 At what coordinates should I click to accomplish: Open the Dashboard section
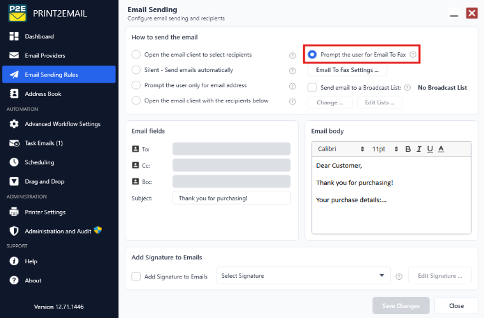pyautogui.click(x=59, y=36)
